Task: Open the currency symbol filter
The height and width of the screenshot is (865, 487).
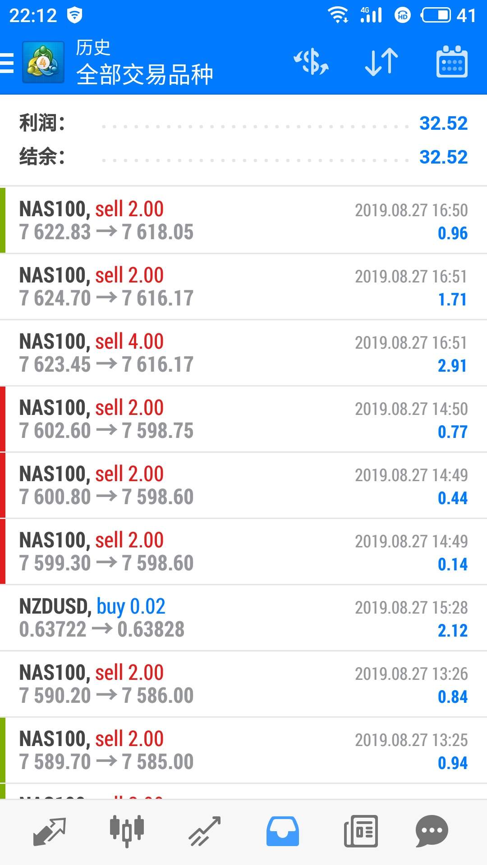Action: [x=311, y=62]
